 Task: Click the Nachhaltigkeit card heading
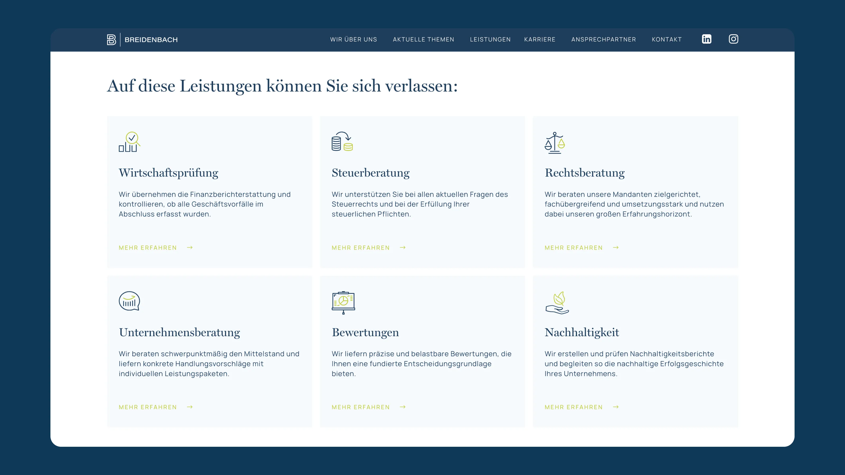pyautogui.click(x=581, y=332)
